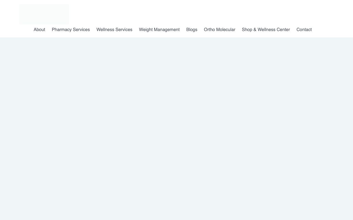Open the About page

[39, 29]
